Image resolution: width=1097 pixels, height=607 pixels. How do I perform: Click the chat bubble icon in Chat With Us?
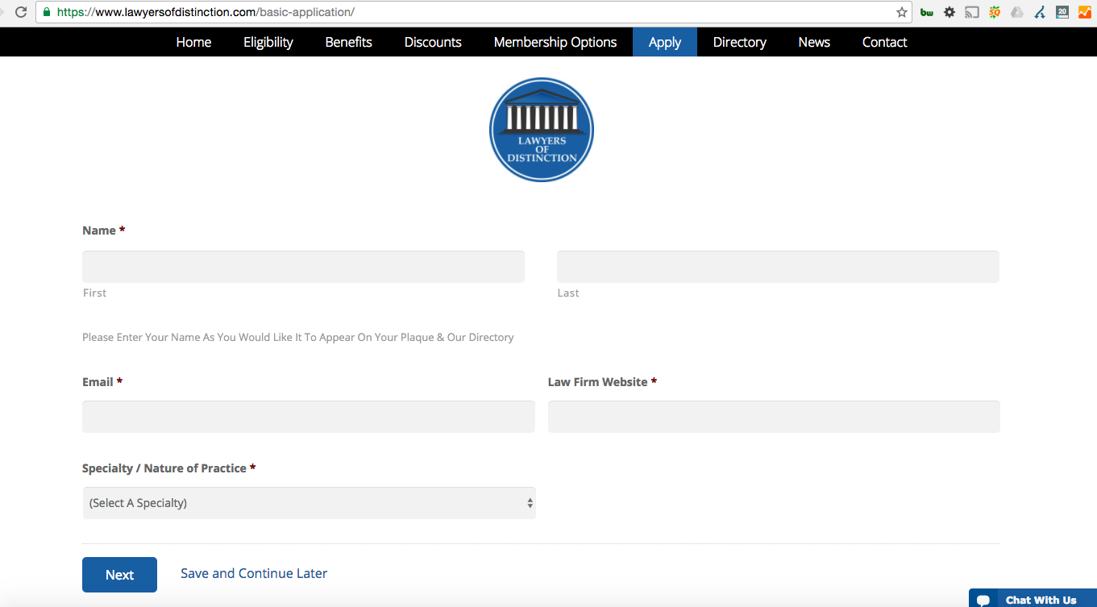[983, 601]
